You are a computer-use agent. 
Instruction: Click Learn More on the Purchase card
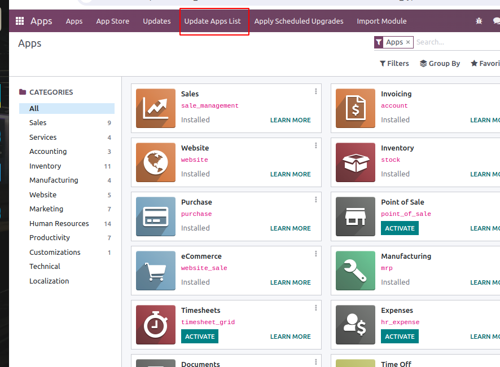[x=290, y=228]
